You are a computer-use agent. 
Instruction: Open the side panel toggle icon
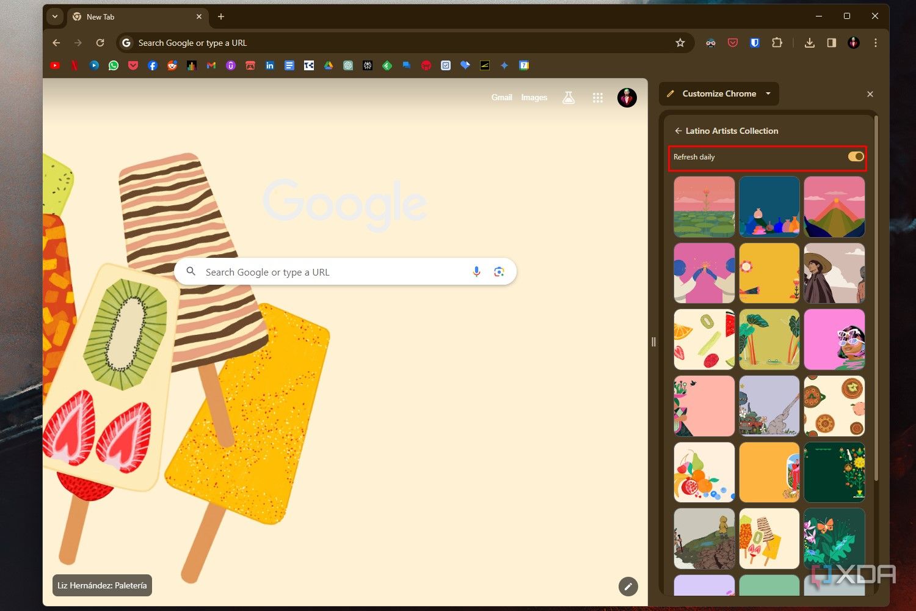click(x=831, y=42)
